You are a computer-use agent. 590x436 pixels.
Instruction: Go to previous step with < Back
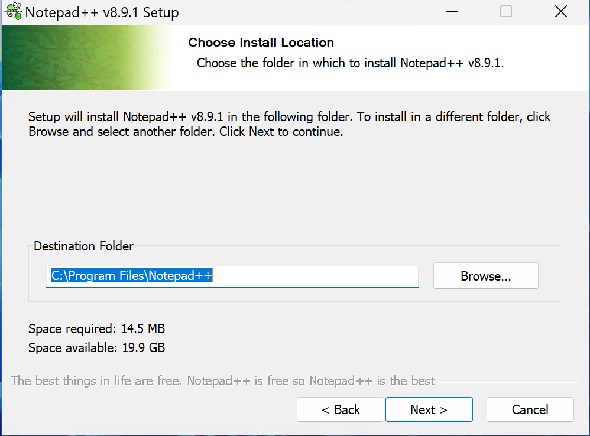click(x=341, y=409)
